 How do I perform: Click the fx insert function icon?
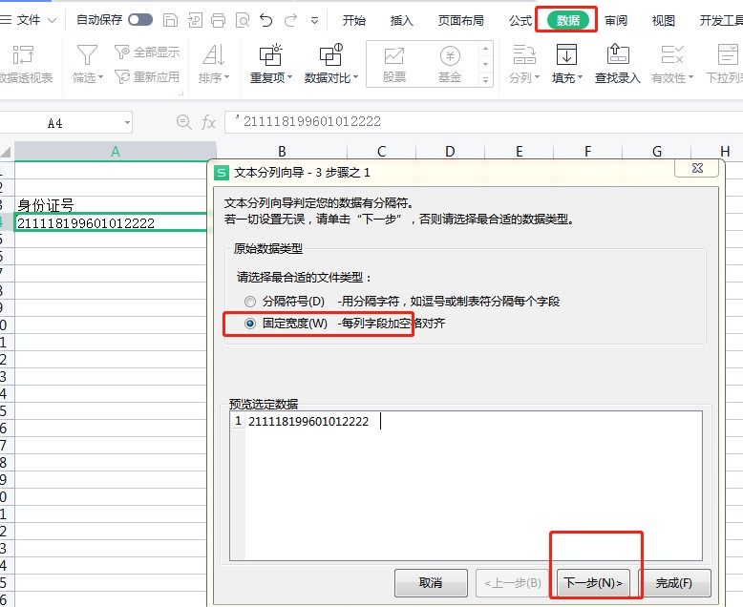208,122
